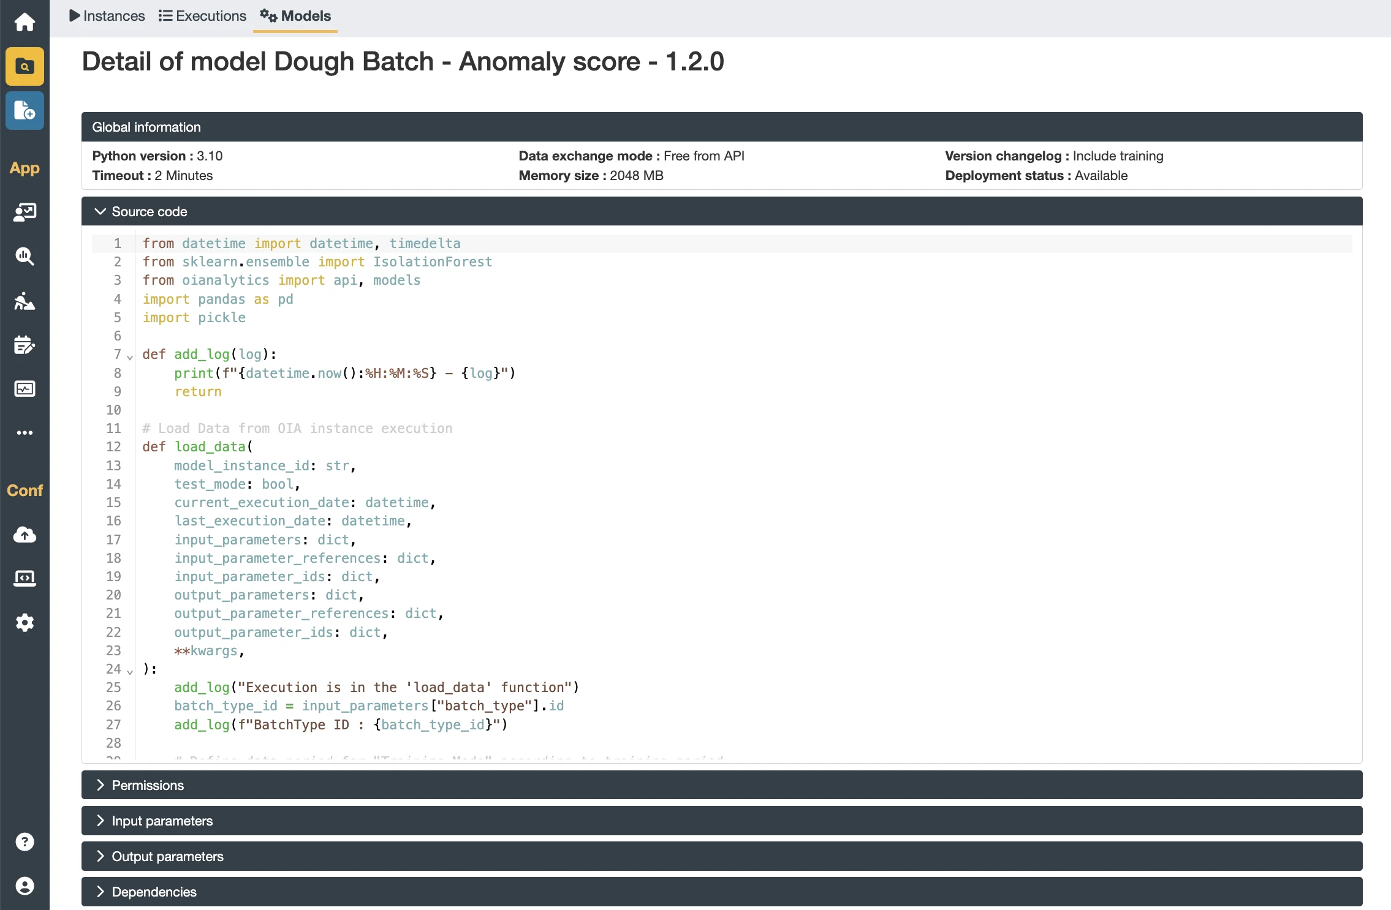Open the blue document add icon

[25, 110]
